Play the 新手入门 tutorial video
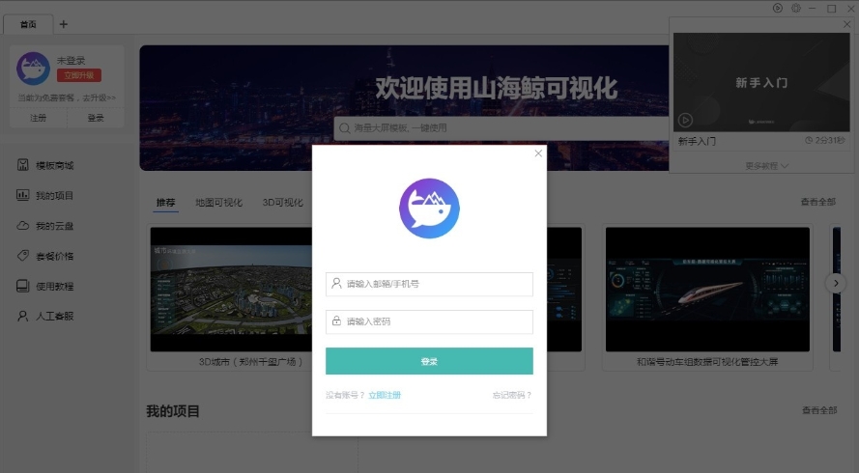859x473 pixels. click(685, 120)
